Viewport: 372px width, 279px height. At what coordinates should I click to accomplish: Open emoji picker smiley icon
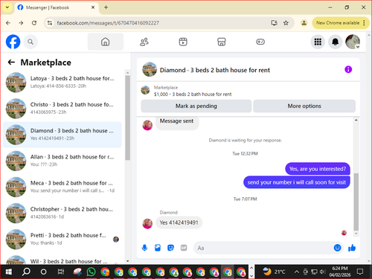pos(337,248)
